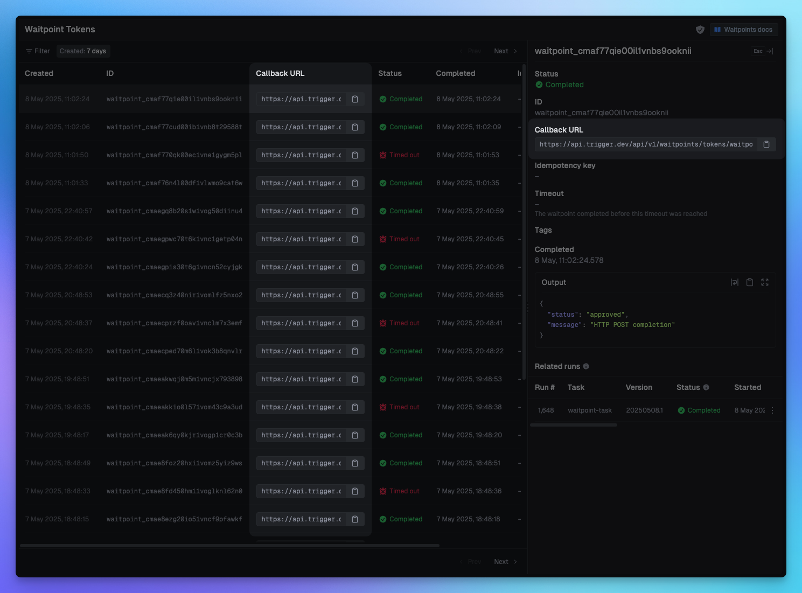The height and width of the screenshot is (593, 802).
Task: Go to the Next page at the top
Action: (505, 51)
